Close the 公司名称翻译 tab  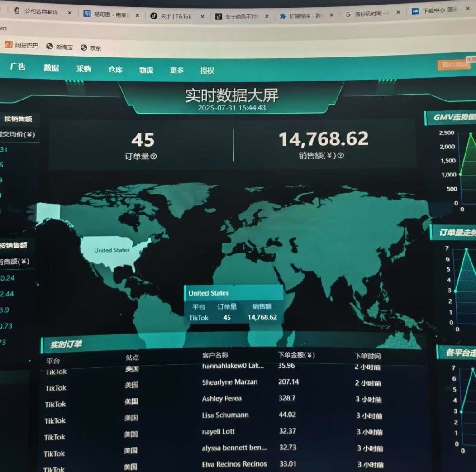(x=70, y=13)
